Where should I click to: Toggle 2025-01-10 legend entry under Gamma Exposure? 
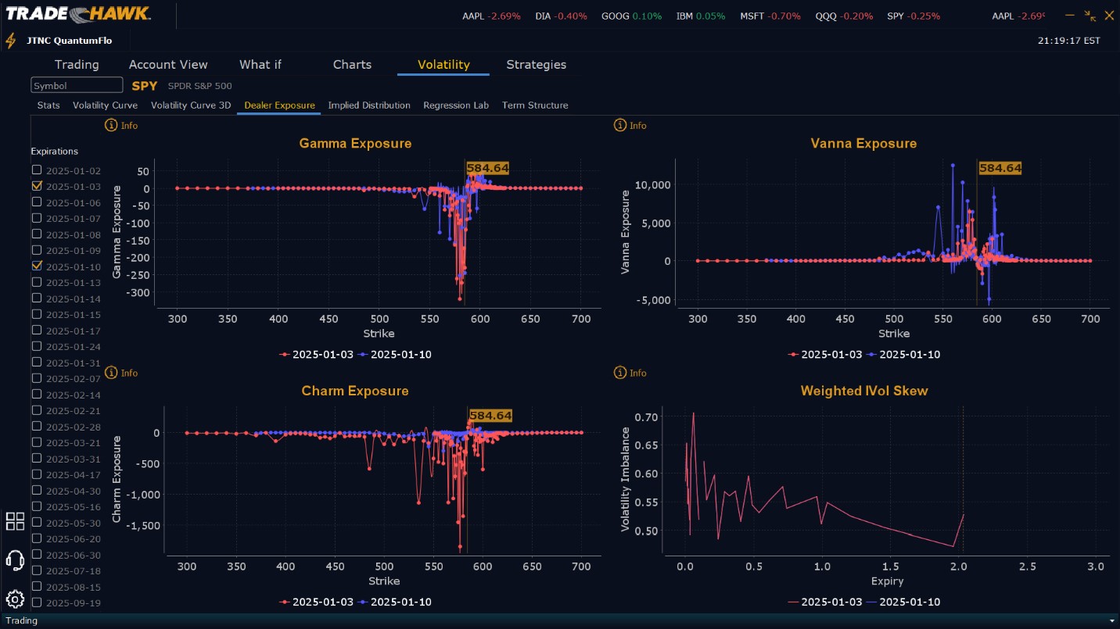point(394,354)
